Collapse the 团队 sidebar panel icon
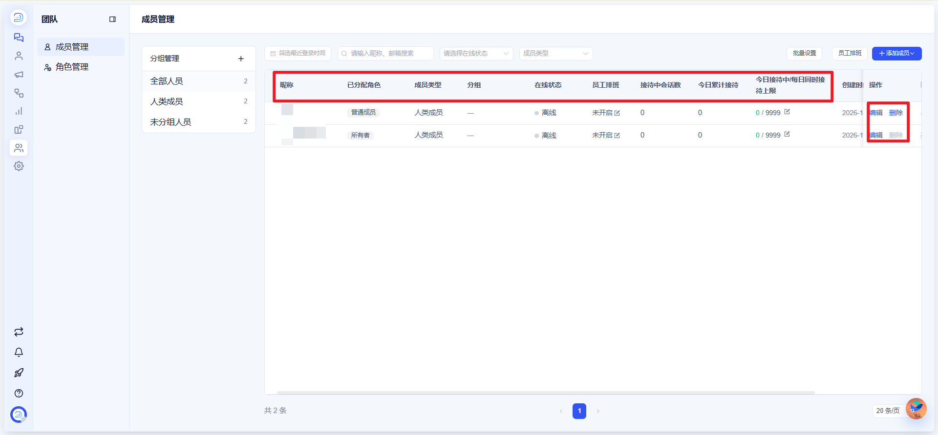Screen dimensions: 938x435 [112, 20]
